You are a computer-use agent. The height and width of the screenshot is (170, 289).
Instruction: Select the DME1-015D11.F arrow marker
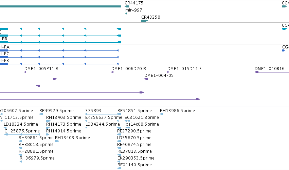pos(168,72)
